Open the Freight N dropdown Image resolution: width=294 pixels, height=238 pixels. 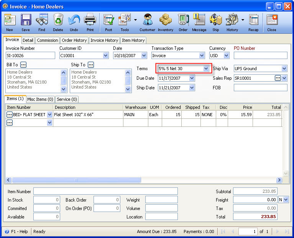coord(286,200)
